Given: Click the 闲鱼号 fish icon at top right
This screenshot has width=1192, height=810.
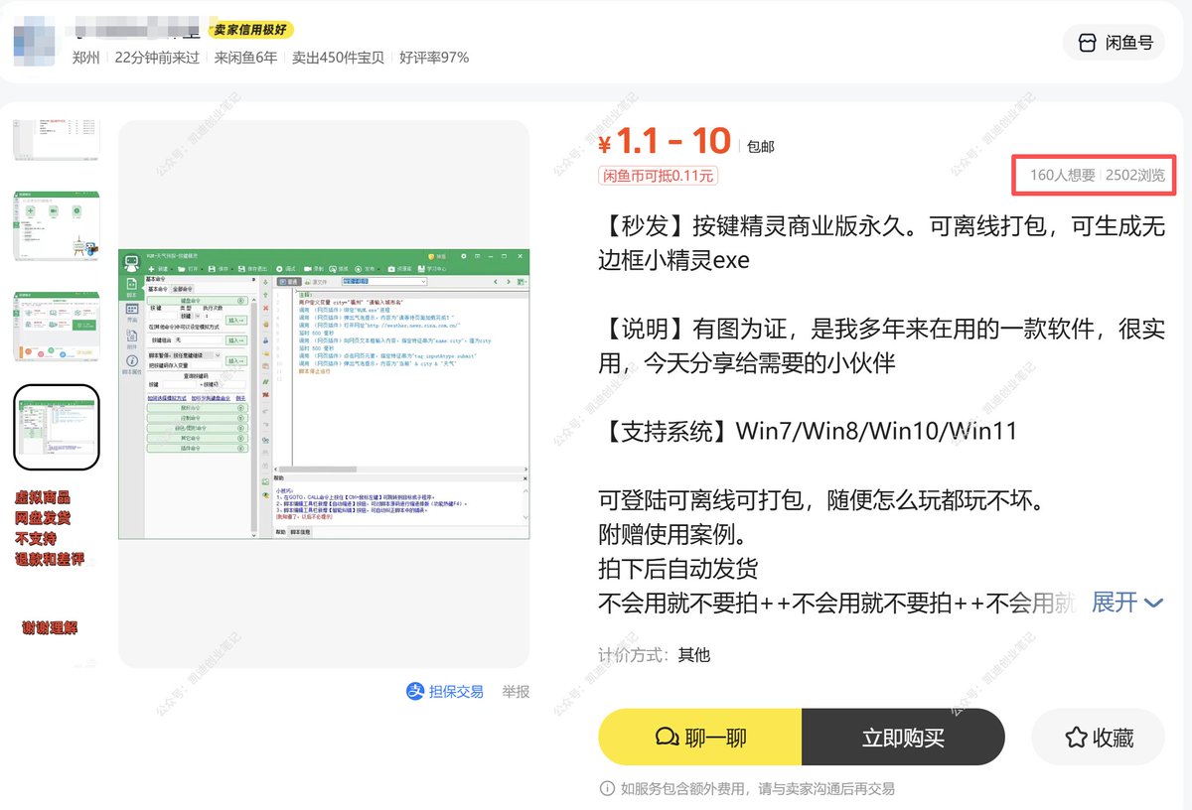Looking at the screenshot, I should coord(1114,43).
